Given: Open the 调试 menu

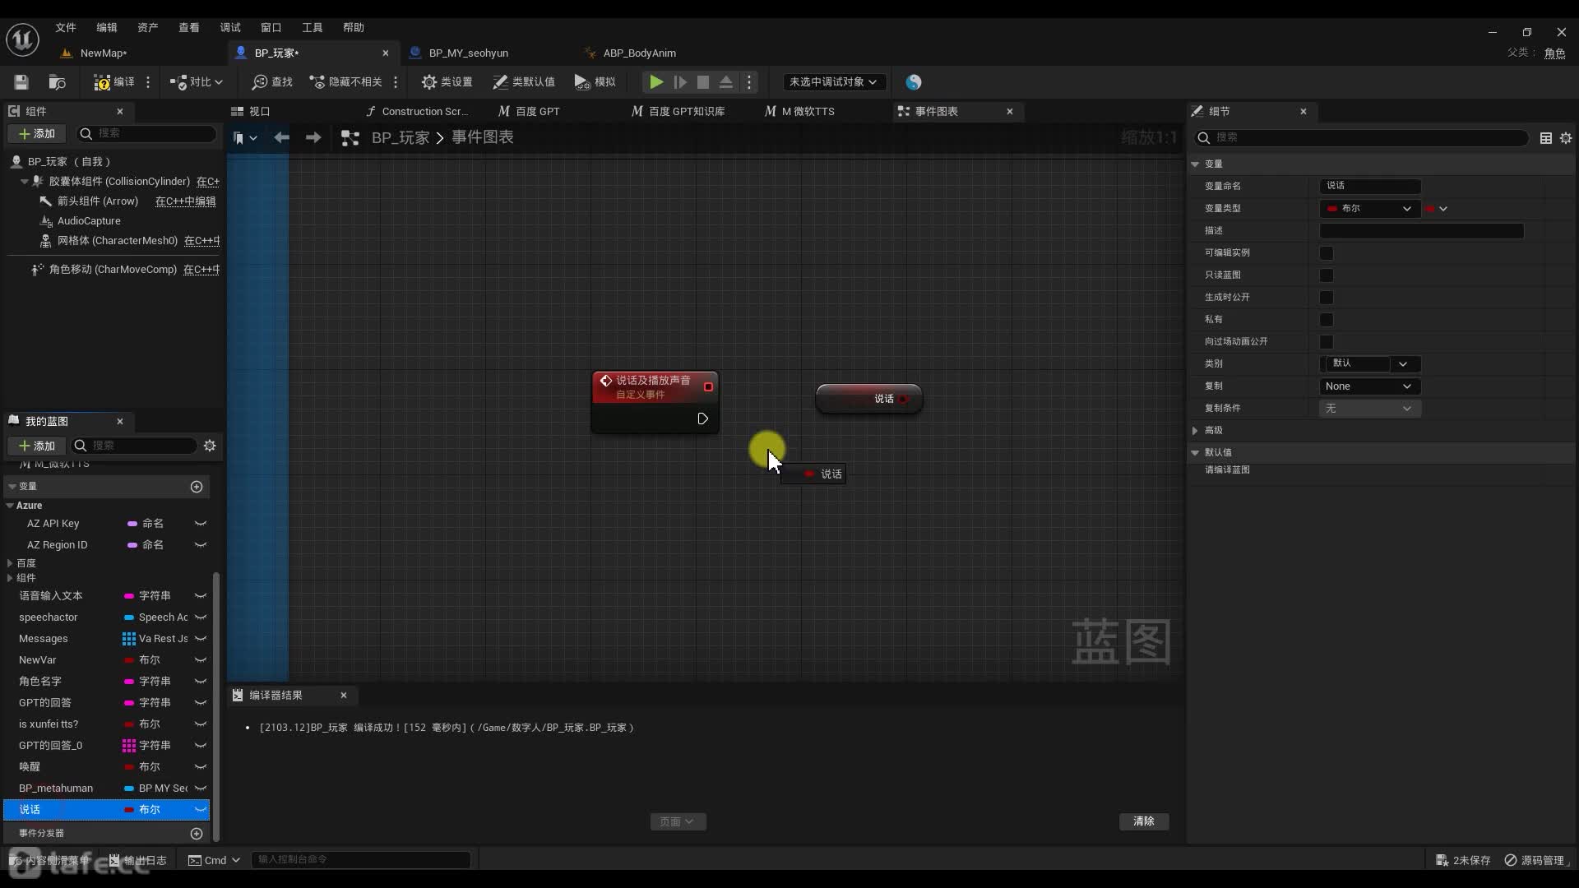Looking at the screenshot, I should click(x=230, y=28).
